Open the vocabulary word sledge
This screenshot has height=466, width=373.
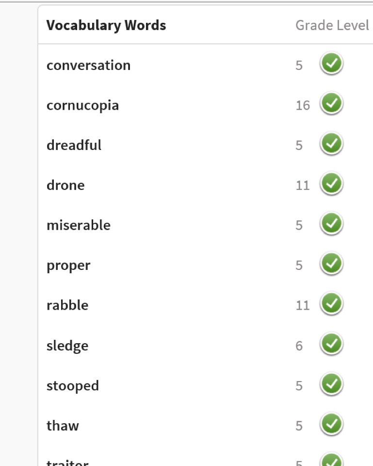pyautogui.click(x=67, y=346)
